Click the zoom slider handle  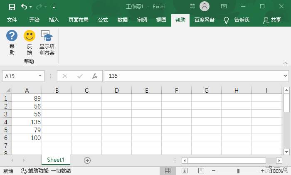(238, 171)
